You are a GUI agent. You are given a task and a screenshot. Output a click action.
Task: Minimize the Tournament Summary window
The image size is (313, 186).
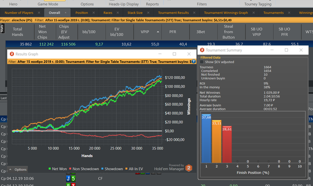pyautogui.click(x=272, y=50)
